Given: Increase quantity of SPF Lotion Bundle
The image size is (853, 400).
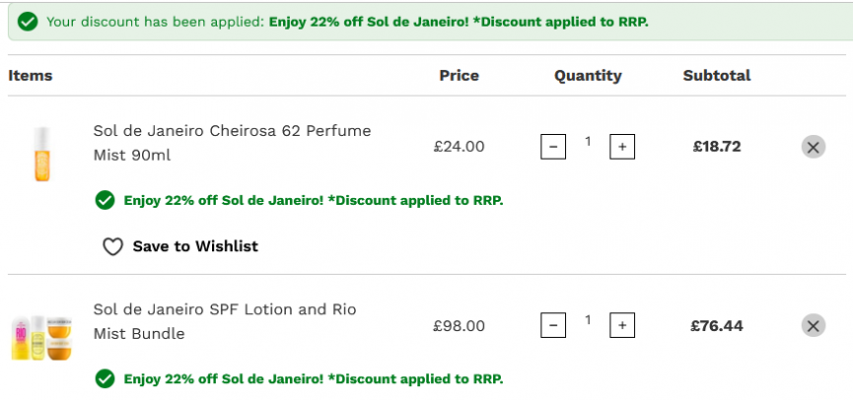Looking at the screenshot, I should (622, 325).
